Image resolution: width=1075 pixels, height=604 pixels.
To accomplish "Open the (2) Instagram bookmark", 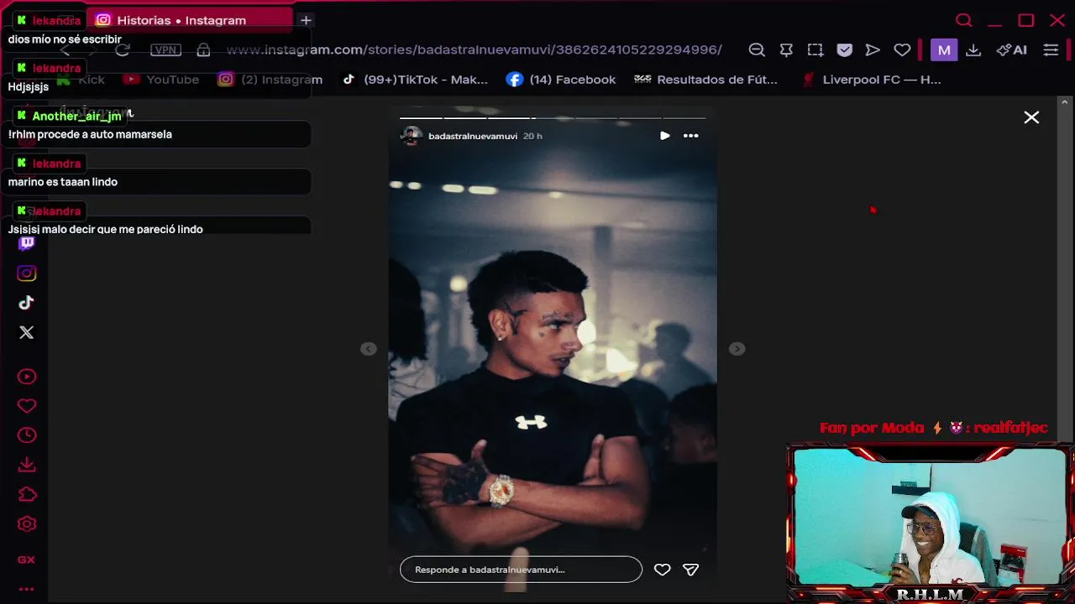I will [270, 80].
